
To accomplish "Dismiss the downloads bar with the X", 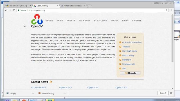I will pyautogui.click(x=171, y=93).
